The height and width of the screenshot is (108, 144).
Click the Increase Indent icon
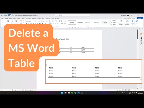pyautogui.click(x=61, y=21)
